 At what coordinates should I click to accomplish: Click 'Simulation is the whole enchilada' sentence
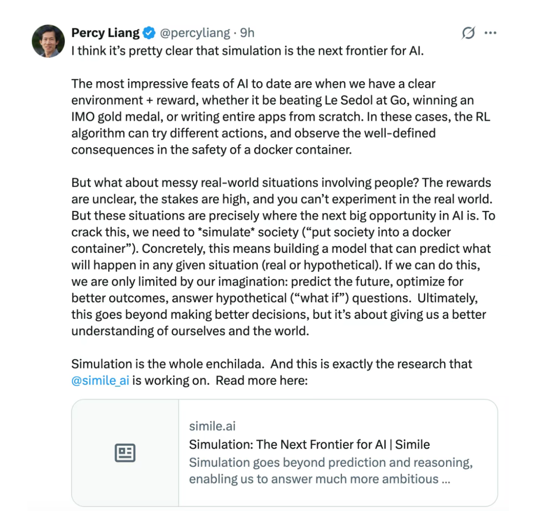click(168, 364)
